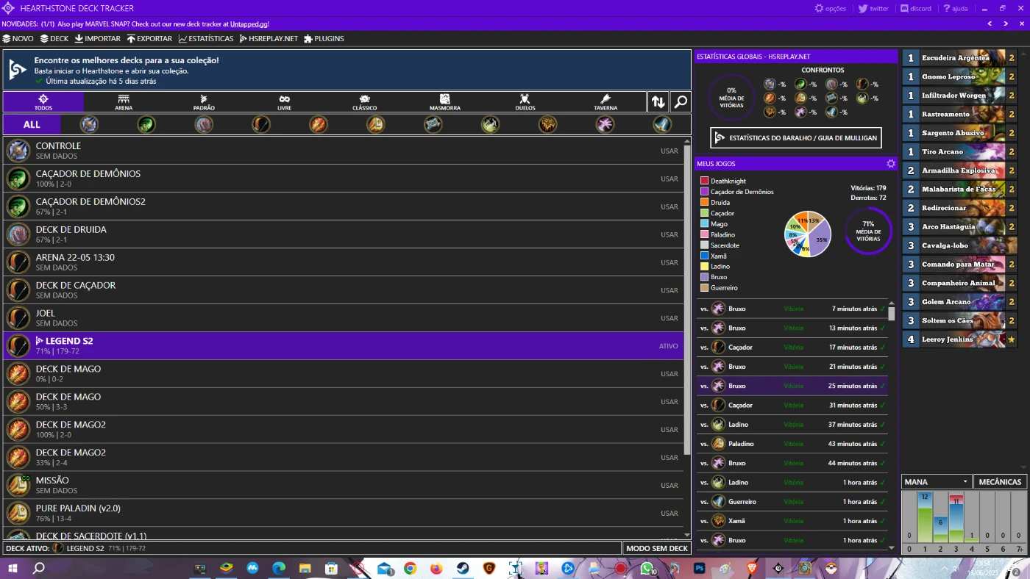
Task: Open the NOVO deck menu
Action: (18, 38)
